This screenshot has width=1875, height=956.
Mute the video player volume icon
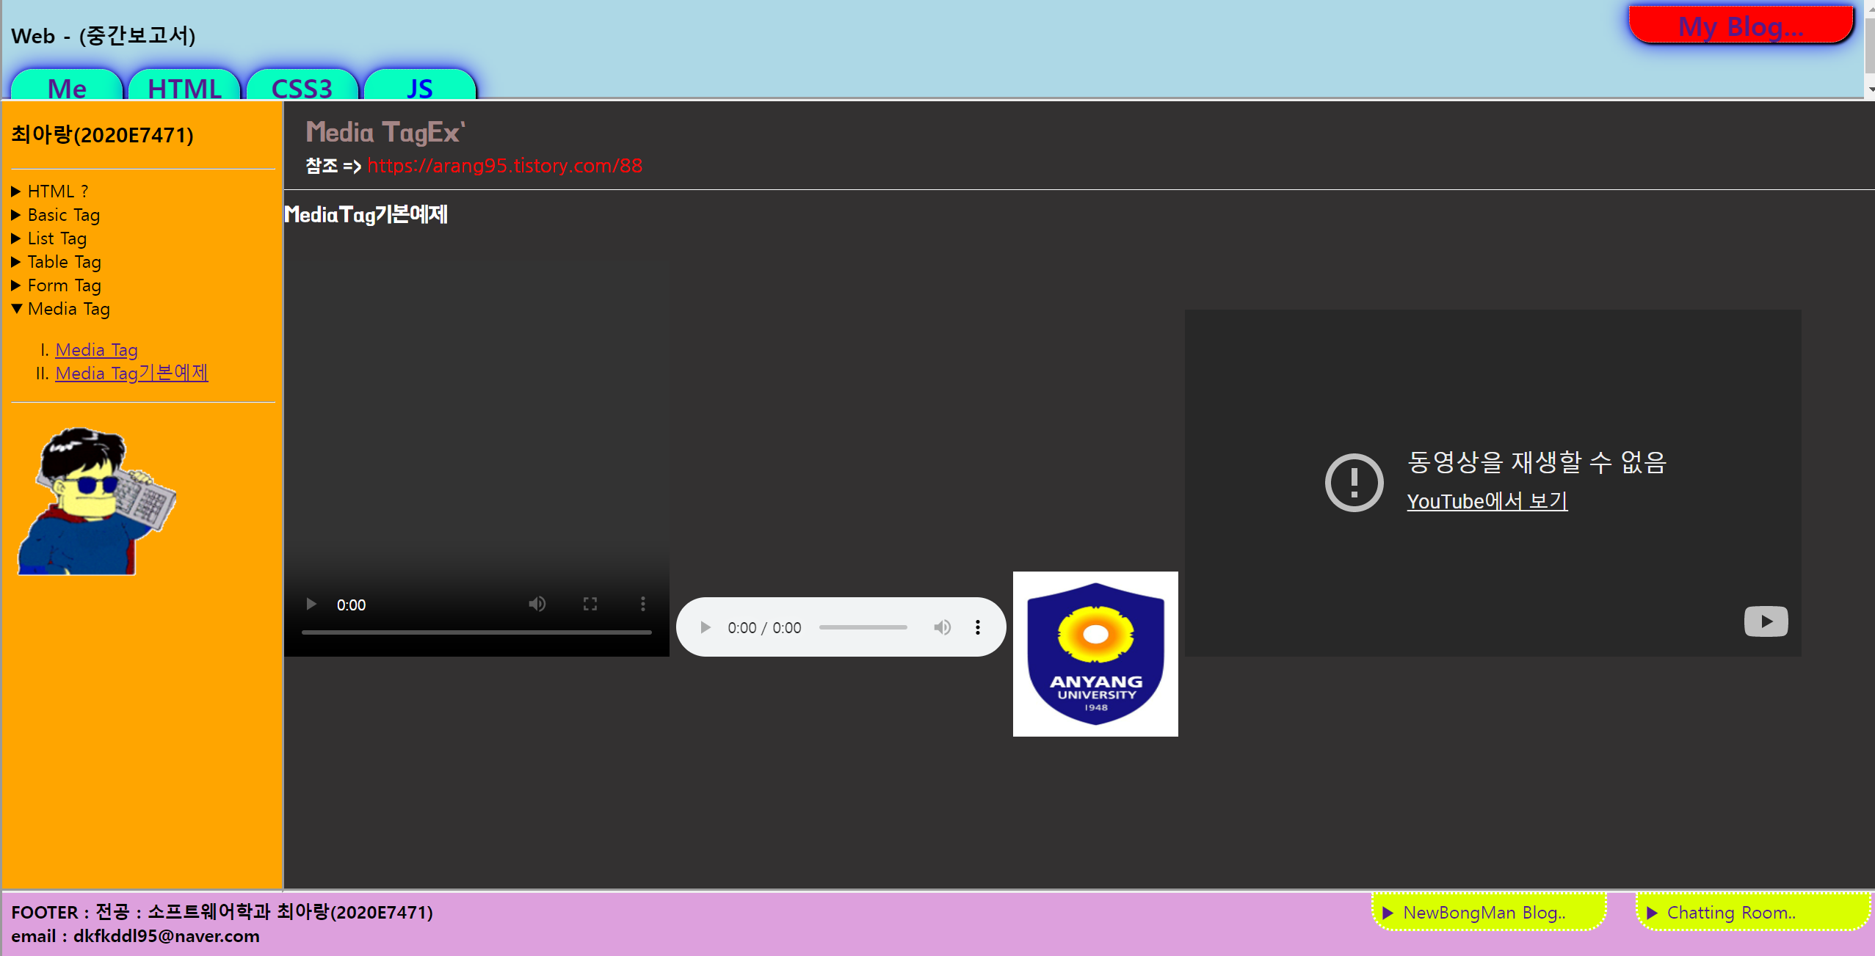(537, 605)
